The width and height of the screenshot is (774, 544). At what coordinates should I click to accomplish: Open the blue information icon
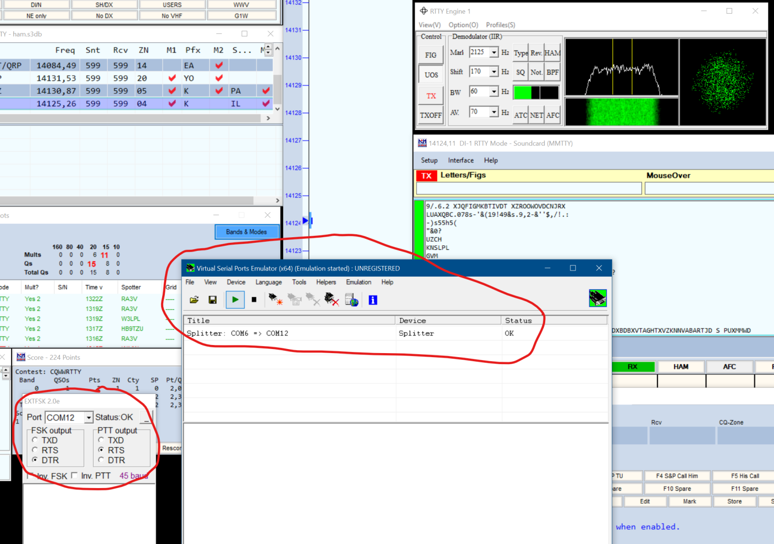[x=373, y=300]
